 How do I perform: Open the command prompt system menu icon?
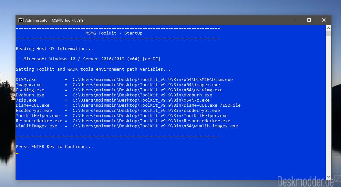coord(21,20)
